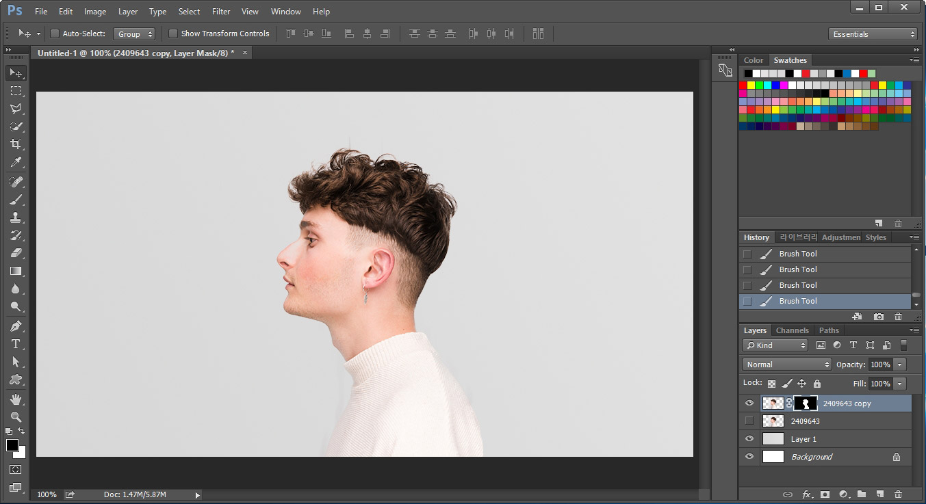The image size is (926, 504).
Task: Select the Dodge tool
Action: point(16,306)
